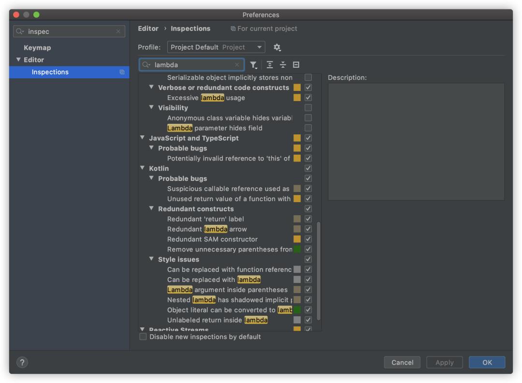Click severity color swatch for Redundant lambda arrow
Viewport: 522px width, 383px height.
pyautogui.click(x=297, y=229)
